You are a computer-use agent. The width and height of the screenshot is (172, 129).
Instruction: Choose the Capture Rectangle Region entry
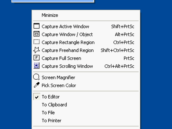click(x=68, y=42)
